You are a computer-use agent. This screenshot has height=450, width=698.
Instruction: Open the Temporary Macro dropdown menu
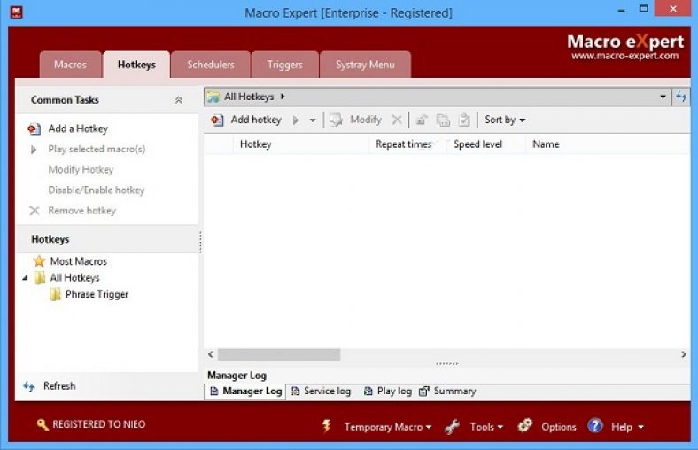pyautogui.click(x=388, y=427)
